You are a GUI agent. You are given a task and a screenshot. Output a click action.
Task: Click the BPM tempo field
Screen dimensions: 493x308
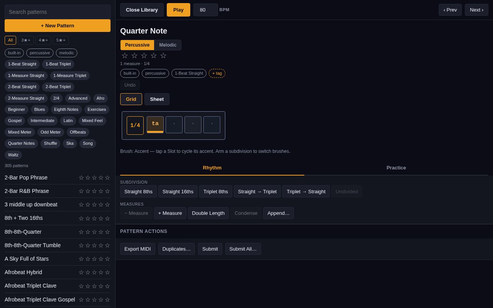[x=206, y=10]
